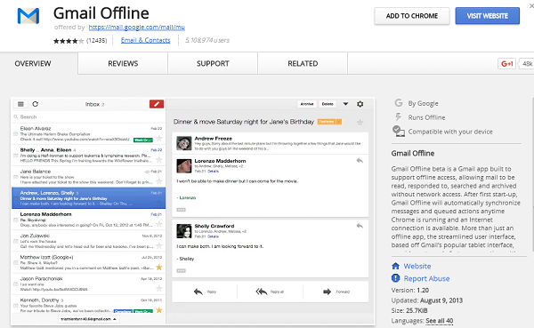Image resolution: width=534 pixels, height=328 pixels.
Task: Click the lightning Runs Offline icon
Action: click(x=398, y=117)
